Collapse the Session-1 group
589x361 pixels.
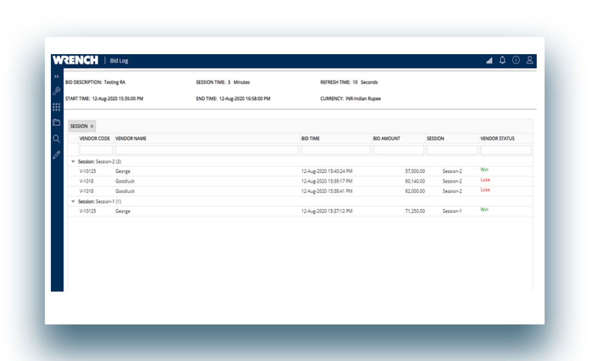(x=72, y=201)
